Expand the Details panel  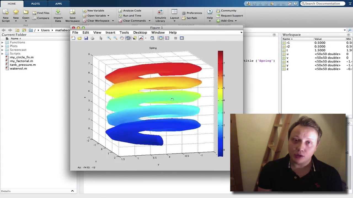point(72,191)
